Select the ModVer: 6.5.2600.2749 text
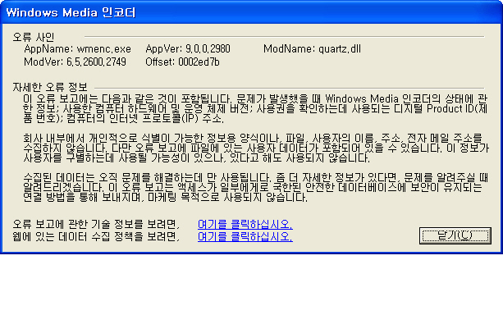The image size is (503, 315). [75, 62]
